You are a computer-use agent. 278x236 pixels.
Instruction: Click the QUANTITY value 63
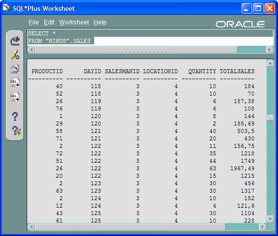(213, 168)
